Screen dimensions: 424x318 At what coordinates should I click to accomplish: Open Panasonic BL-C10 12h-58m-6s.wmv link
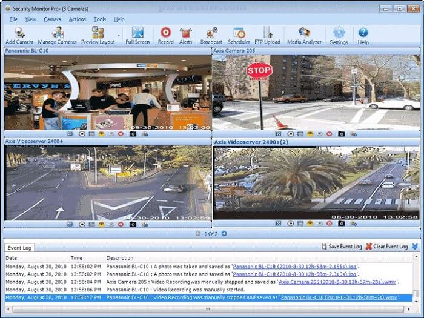coord(339,297)
